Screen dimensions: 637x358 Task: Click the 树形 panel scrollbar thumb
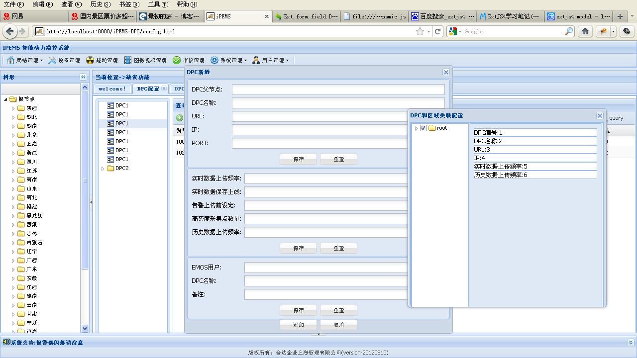click(x=85, y=180)
